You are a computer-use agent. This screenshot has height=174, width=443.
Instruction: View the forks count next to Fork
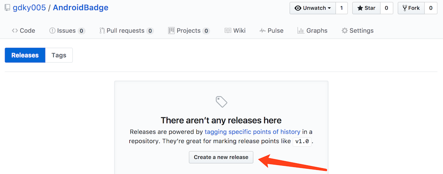[431, 8]
